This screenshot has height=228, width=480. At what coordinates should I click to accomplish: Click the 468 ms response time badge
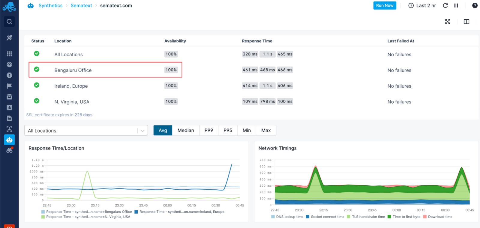(x=268, y=70)
